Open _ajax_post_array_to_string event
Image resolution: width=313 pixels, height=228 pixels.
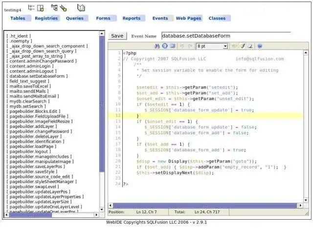coord(36,56)
